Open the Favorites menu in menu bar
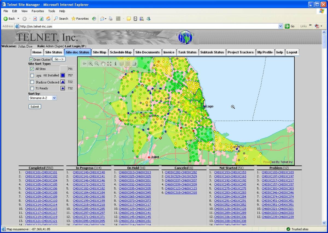The width and height of the screenshot is (328, 233). click(38, 11)
